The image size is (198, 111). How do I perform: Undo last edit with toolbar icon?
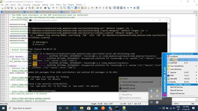pyautogui.click(x=37, y=8)
